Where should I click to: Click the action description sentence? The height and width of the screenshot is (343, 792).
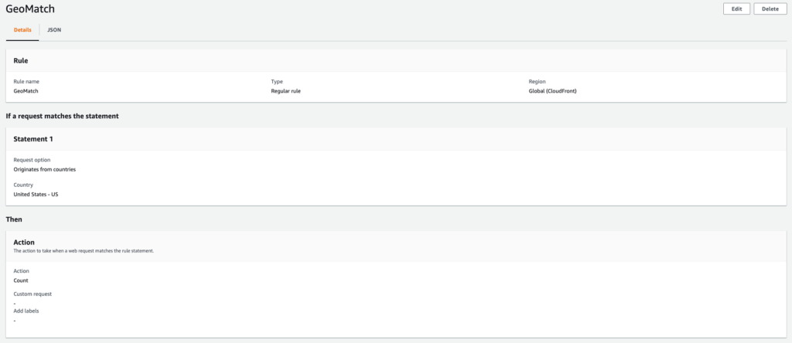(84, 251)
